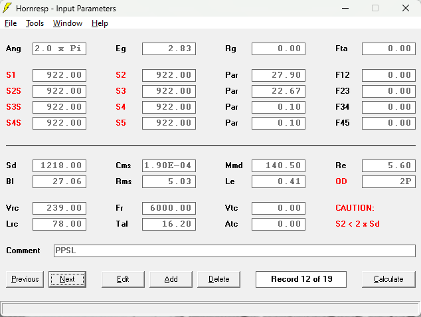Select the Mmd field showing 140.50
The height and width of the screenshot is (317, 421).
click(x=278, y=165)
